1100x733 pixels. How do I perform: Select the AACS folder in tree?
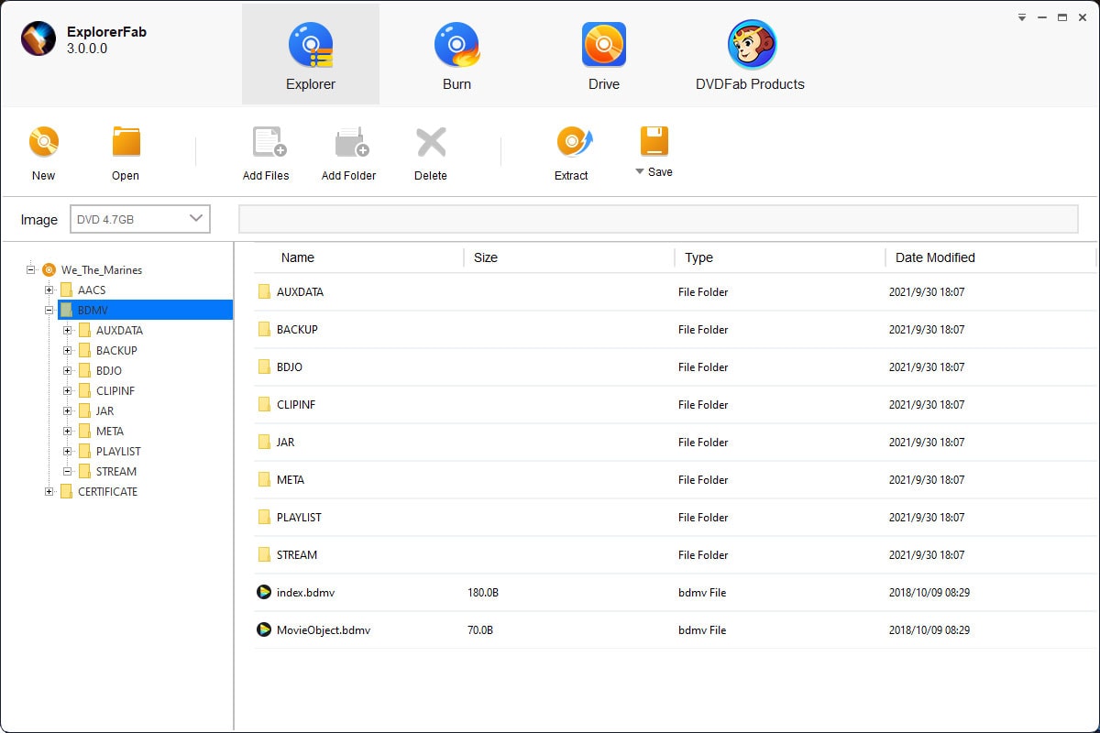click(x=92, y=290)
